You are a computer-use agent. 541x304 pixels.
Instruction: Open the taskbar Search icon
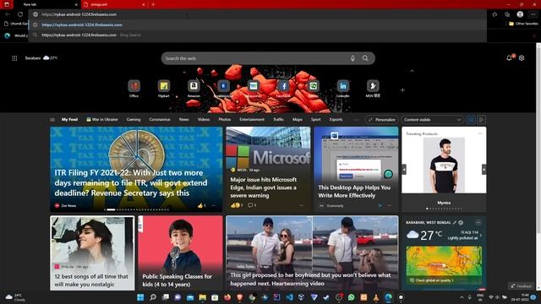tap(153, 297)
